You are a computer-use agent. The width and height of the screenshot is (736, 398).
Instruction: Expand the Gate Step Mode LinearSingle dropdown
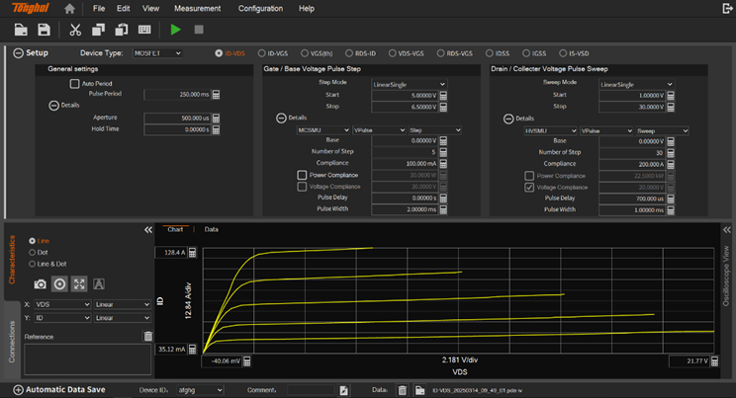409,84
